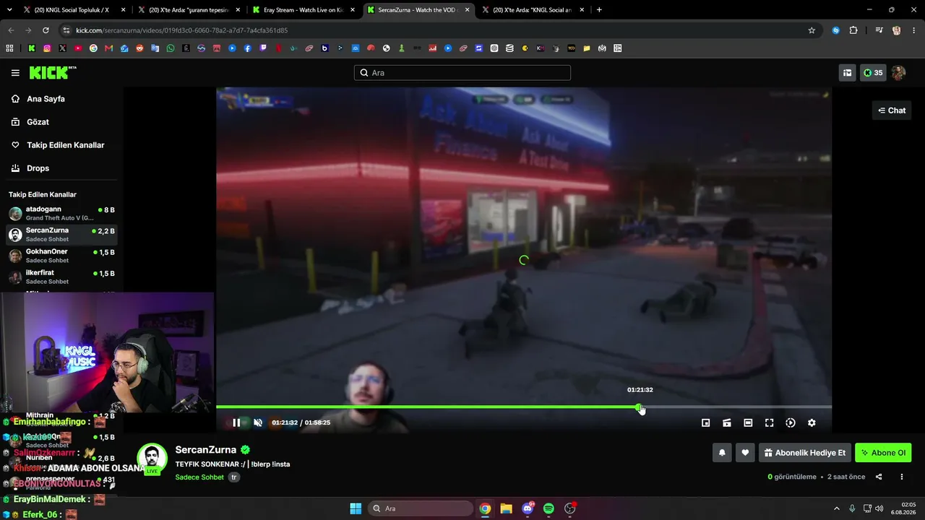Open the three-dot more options menu

pyautogui.click(x=902, y=477)
